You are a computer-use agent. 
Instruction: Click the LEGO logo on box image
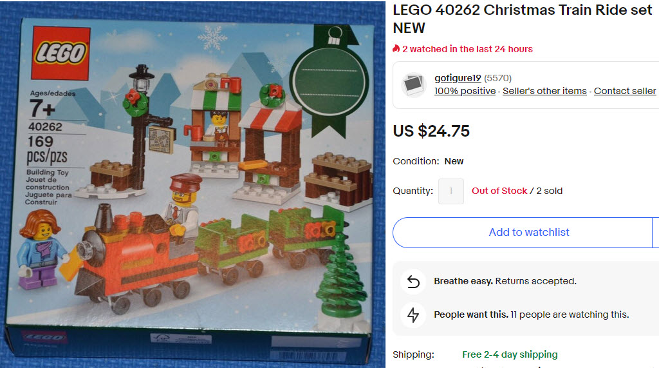[61, 53]
